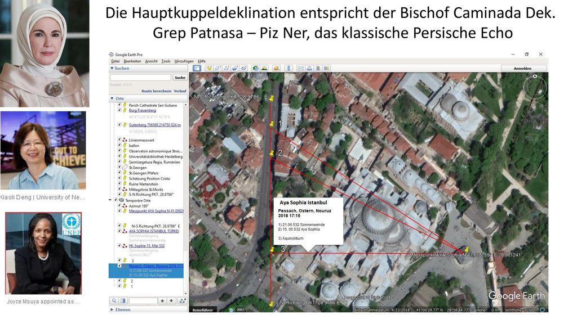Click the print toolbar icon
577x324 pixels.
[309, 68]
